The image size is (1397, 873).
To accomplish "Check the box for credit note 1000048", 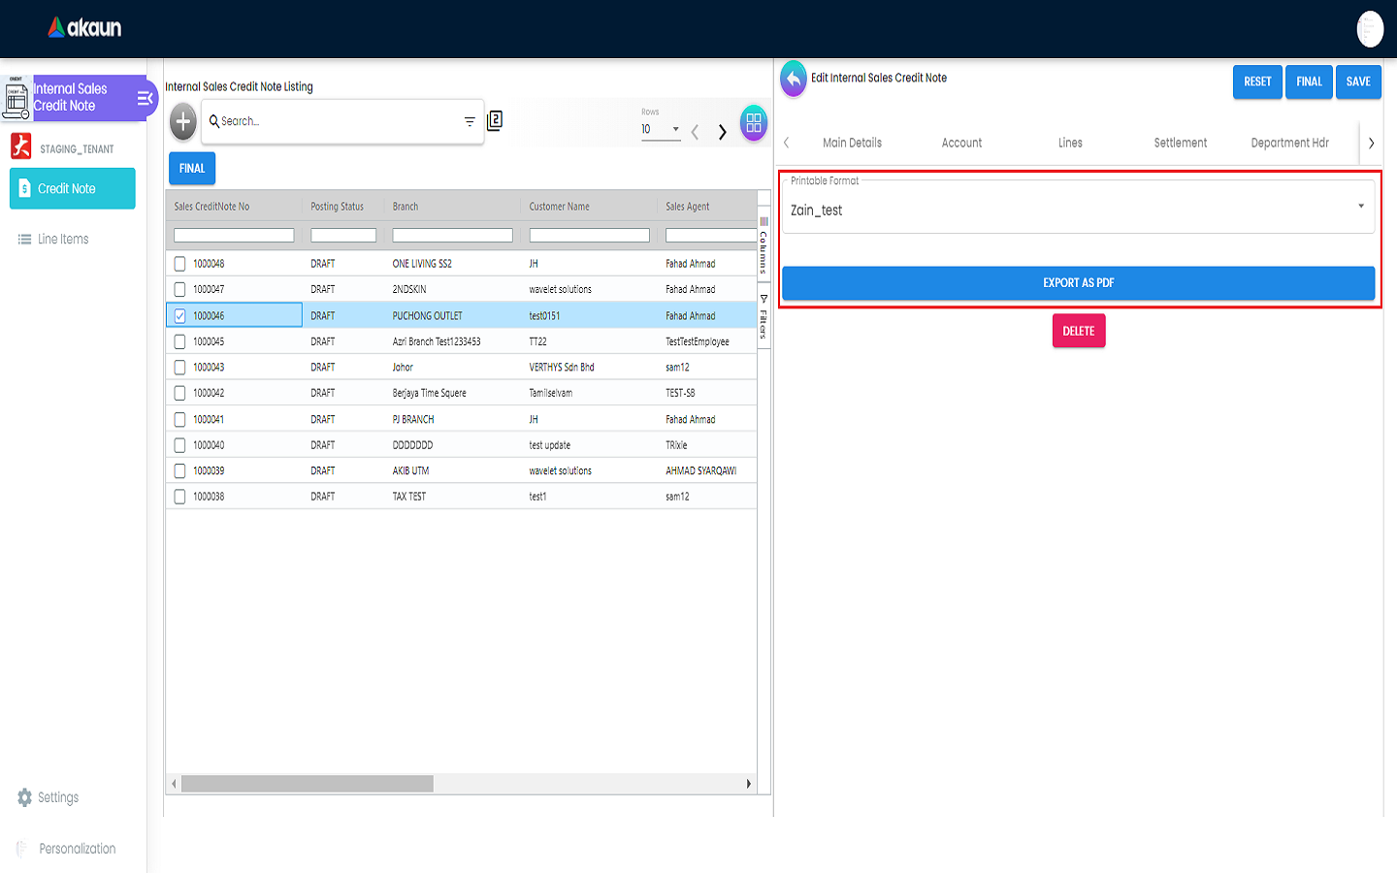I will (x=179, y=264).
